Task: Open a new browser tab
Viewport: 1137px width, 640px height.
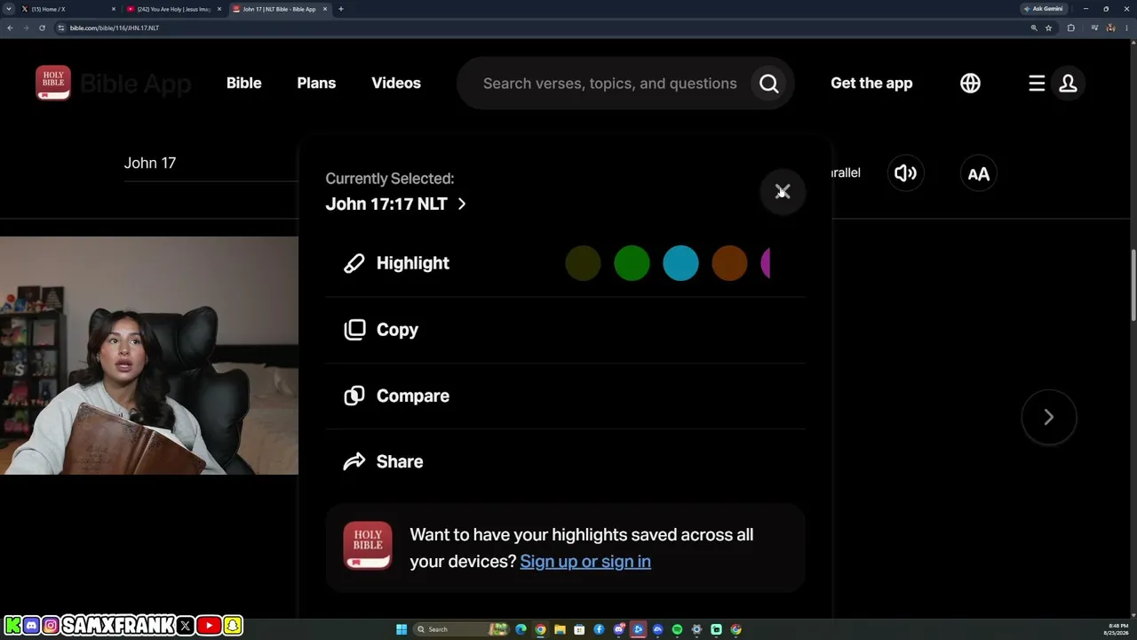Action: tap(341, 9)
